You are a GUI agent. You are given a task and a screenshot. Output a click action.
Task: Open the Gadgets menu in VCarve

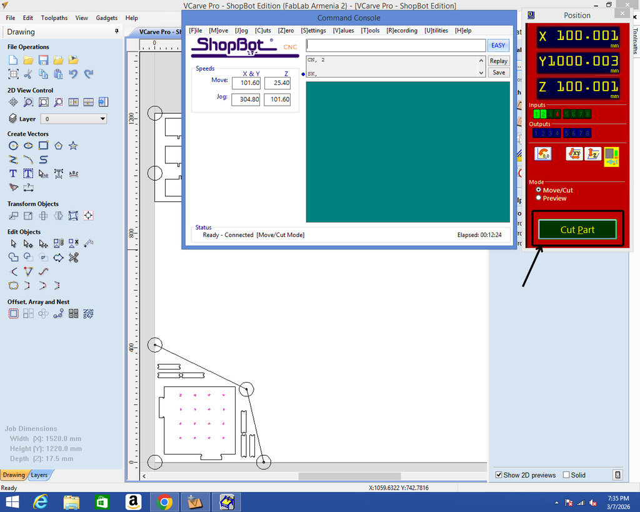(106, 18)
